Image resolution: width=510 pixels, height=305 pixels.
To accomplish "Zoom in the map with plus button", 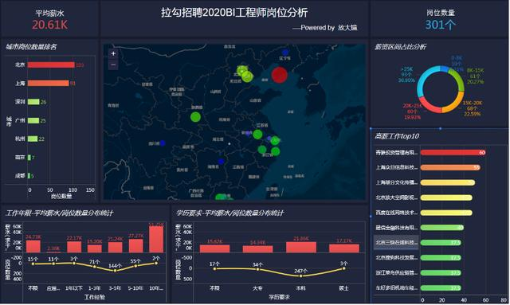I will click(113, 53).
